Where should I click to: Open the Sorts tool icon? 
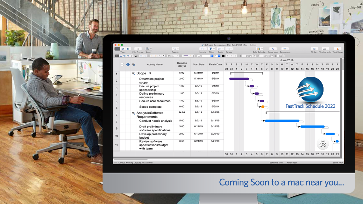(219, 48)
